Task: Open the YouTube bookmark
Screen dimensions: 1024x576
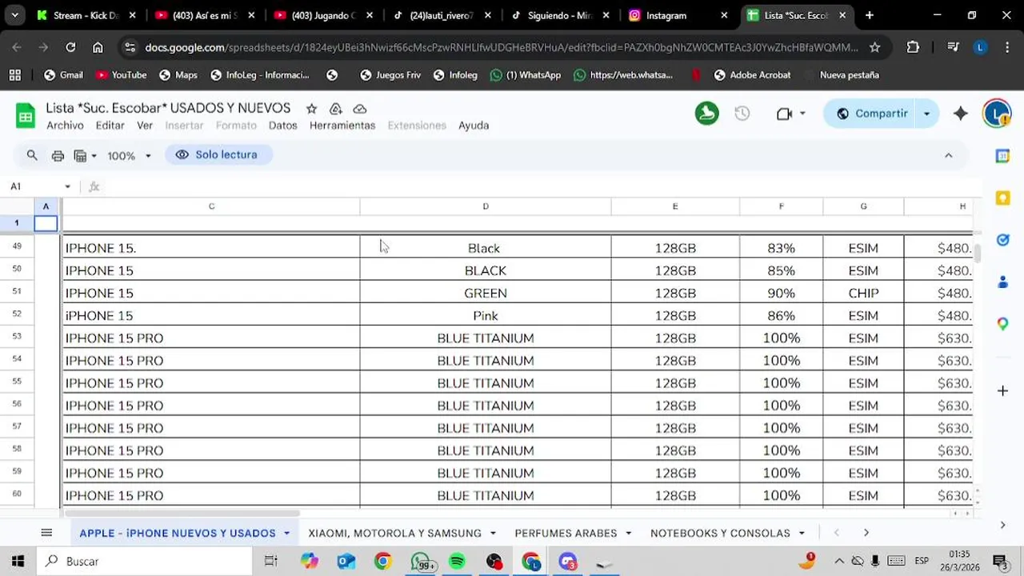Action: (x=121, y=75)
